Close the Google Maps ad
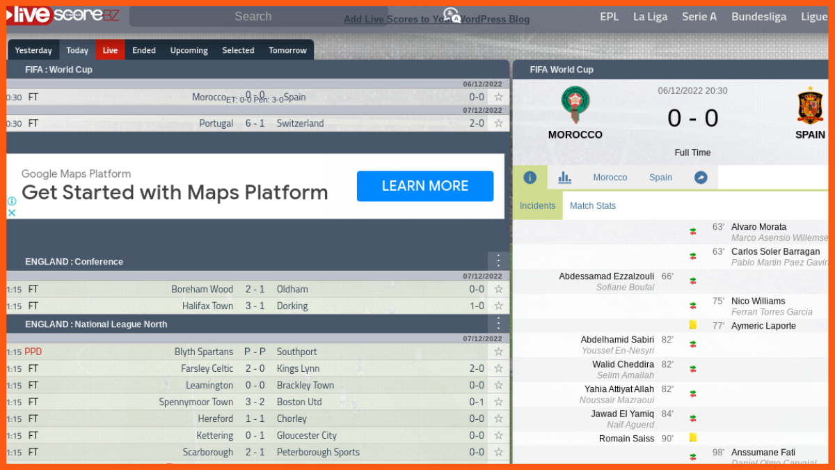835x470 pixels. pyautogui.click(x=12, y=213)
